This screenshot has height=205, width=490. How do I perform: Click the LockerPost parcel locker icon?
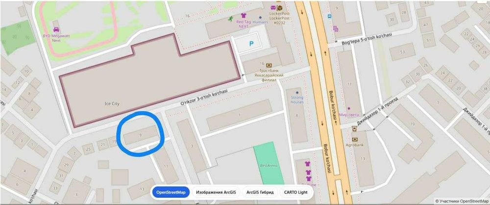[280, 8]
